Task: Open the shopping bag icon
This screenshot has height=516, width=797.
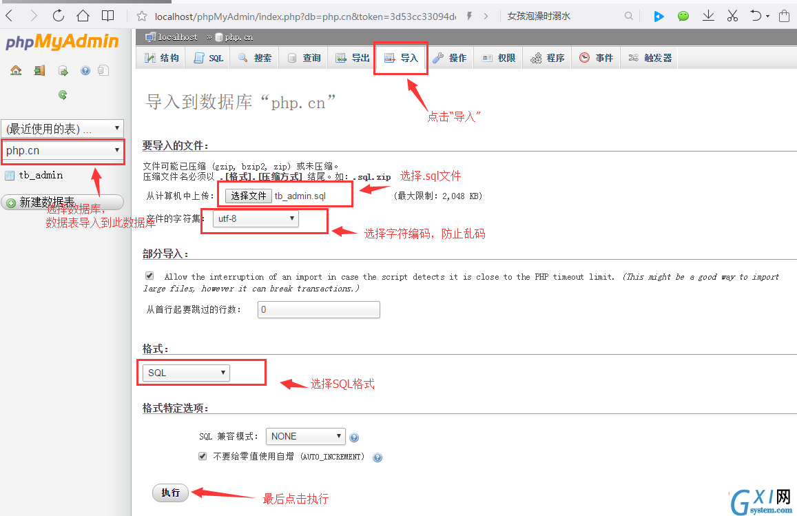Action: tap(785, 17)
